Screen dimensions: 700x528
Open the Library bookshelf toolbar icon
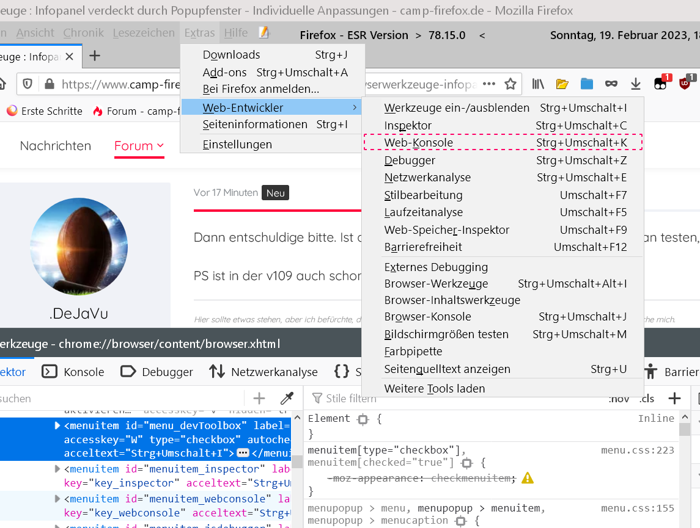(538, 84)
